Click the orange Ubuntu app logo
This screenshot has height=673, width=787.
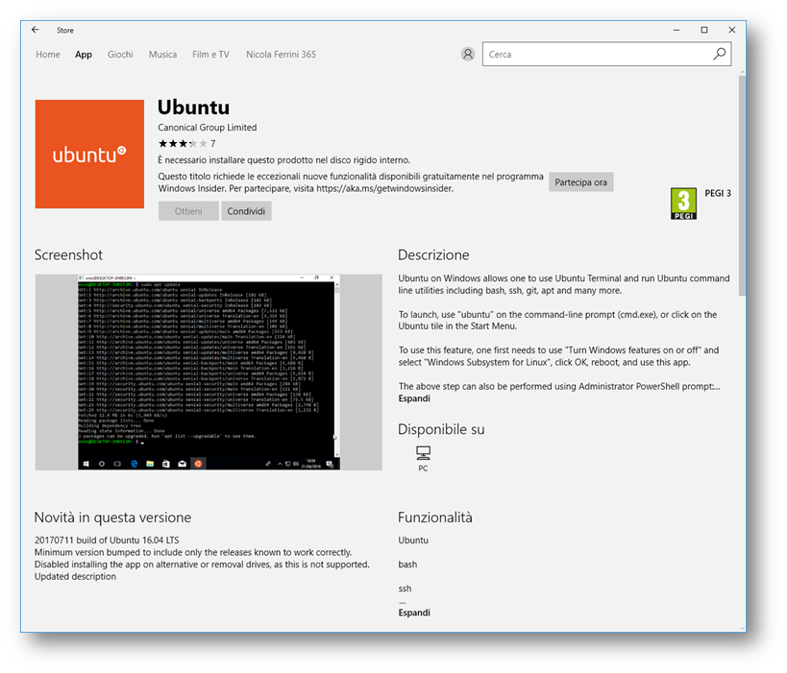click(89, 154)
